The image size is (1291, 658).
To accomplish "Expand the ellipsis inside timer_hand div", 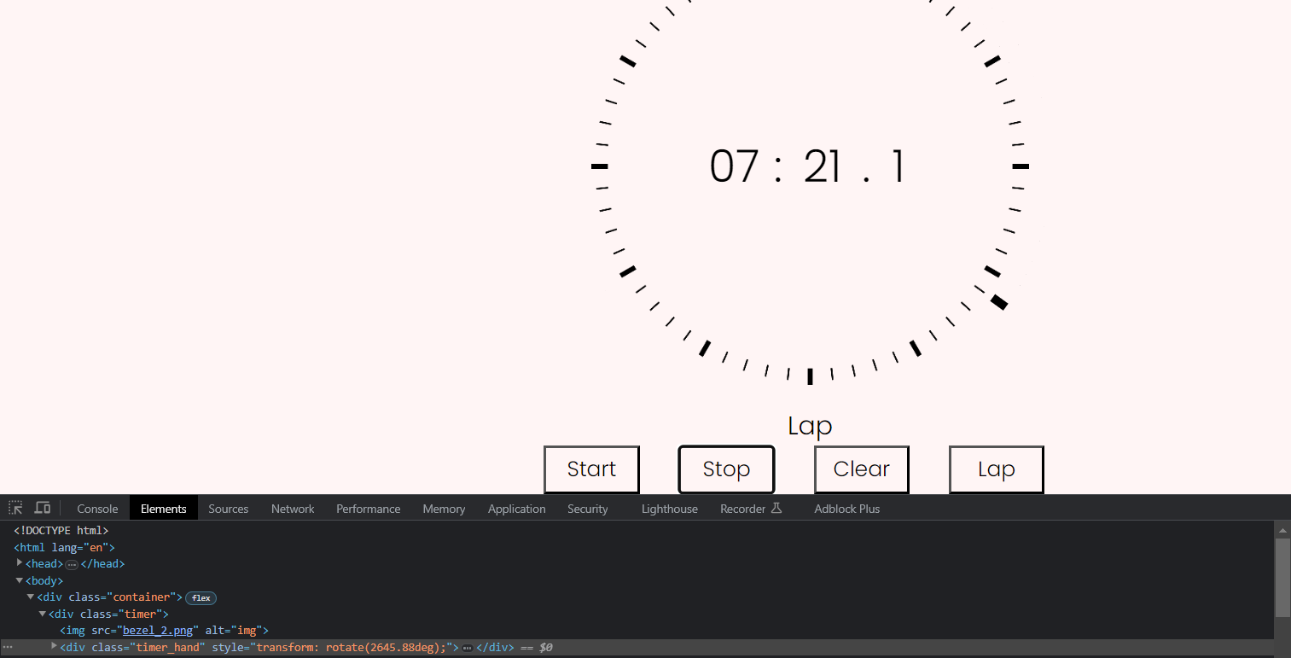I will [467, 648].
